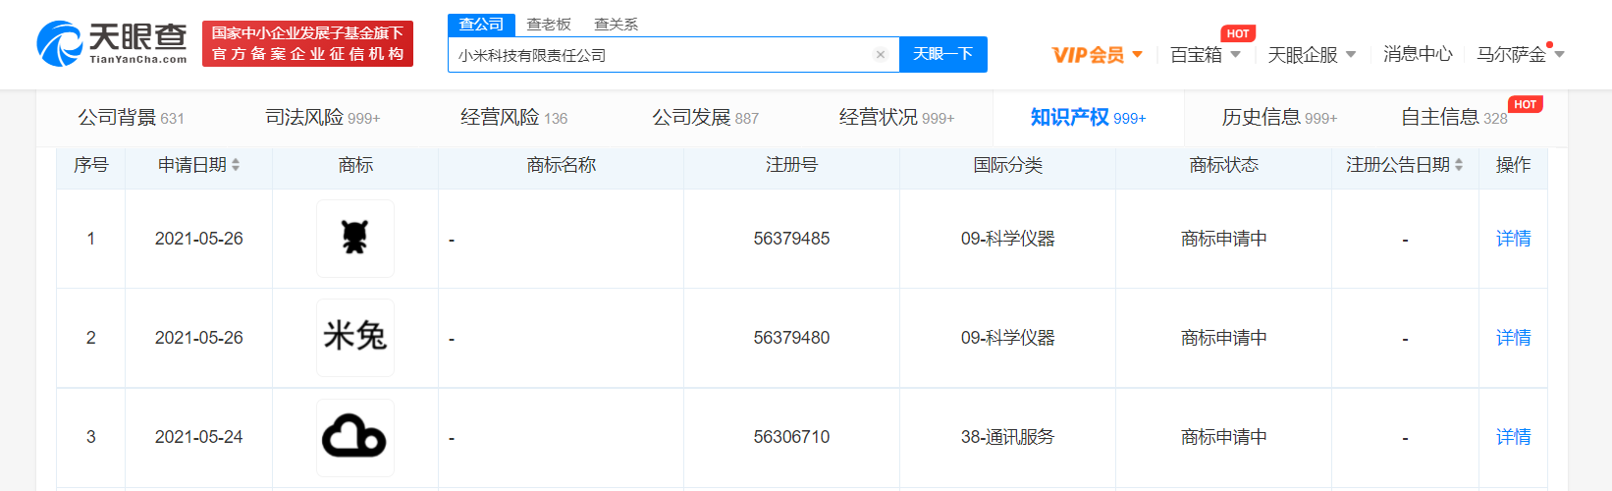Viewport: 1612px width, 491px height.
Task: Open 详情 for registration 56306710
Action: 1513,437
